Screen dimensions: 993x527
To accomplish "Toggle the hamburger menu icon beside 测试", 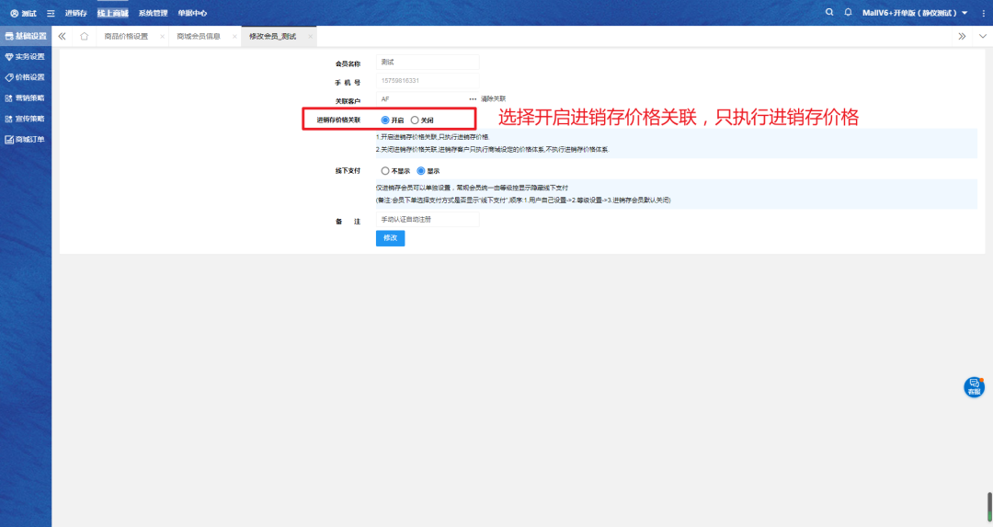I will [51, 13].
